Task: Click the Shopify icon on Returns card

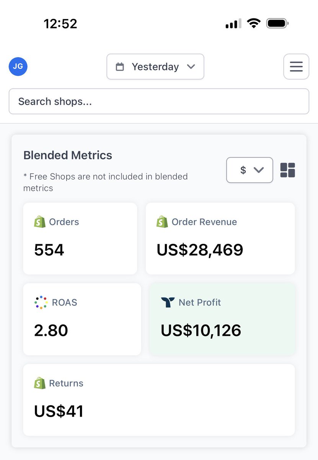Action: coord(40,383)
